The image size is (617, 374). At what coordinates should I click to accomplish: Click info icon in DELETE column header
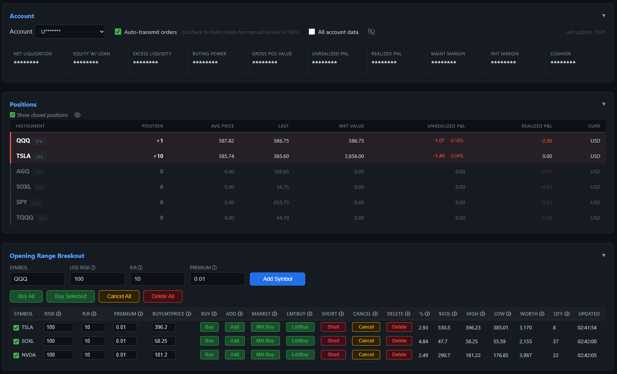click(x=408, y=314)
